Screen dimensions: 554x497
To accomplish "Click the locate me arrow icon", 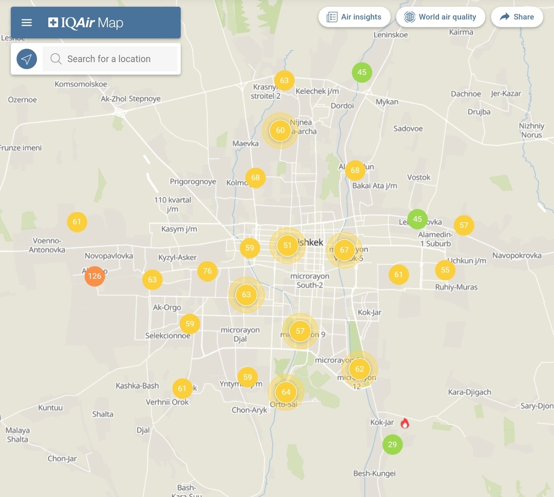I will [27, 59].
